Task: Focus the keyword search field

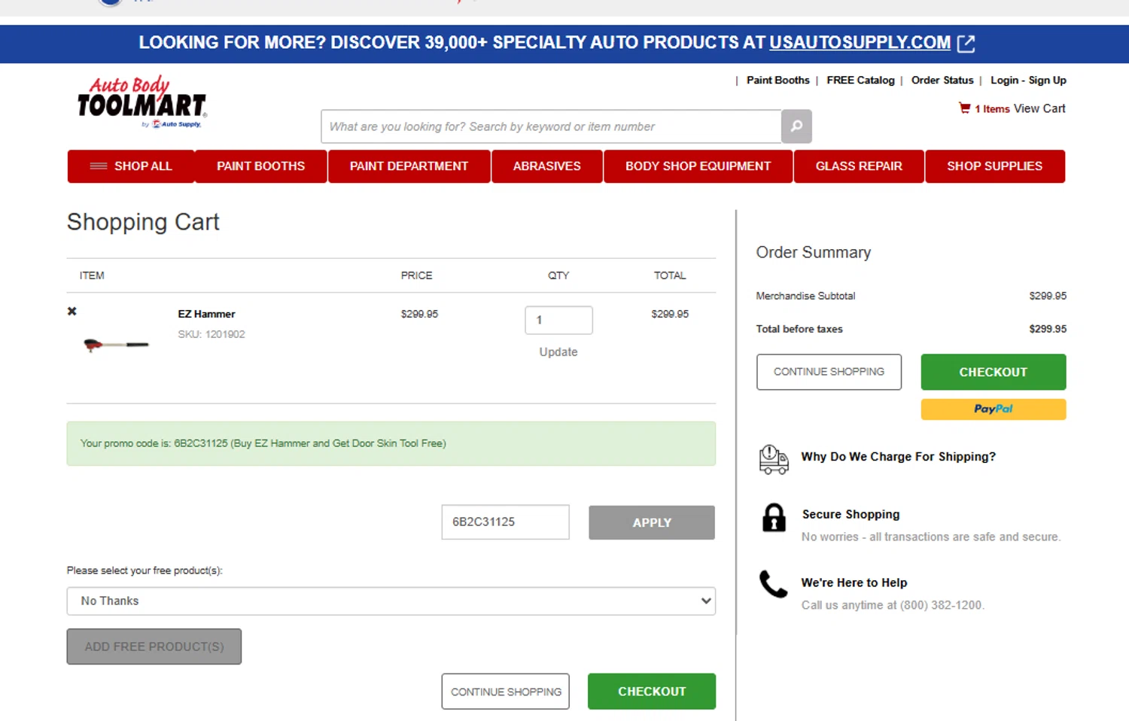Action: [x=551, y=126]
